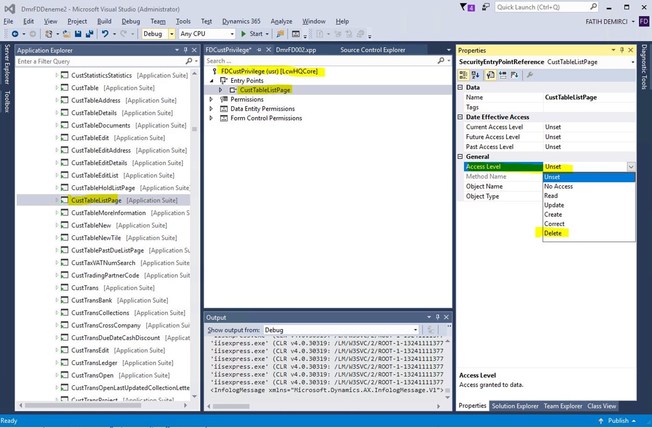The image size is (652, 428).
Task: Collapse the Date Effective Access category
Action: point(460,117)
